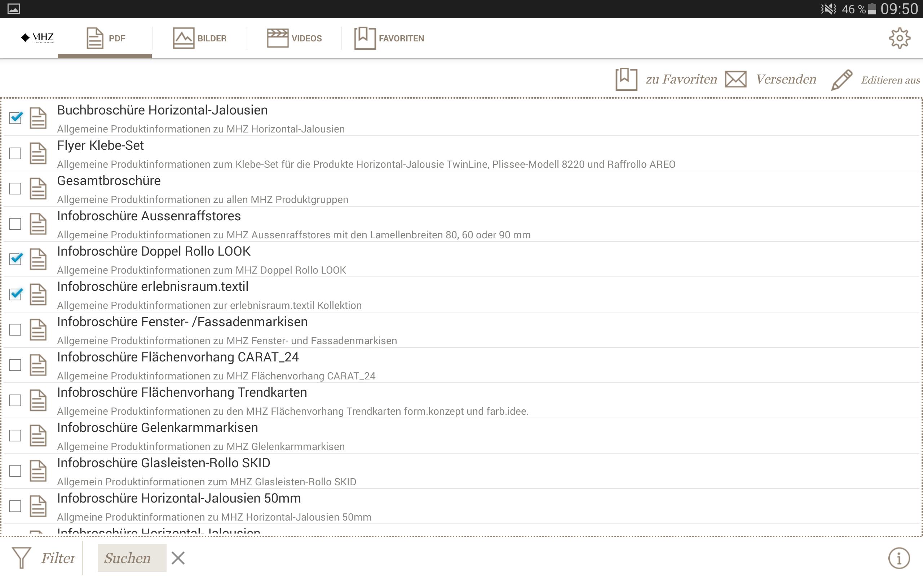Screen dimensions: 923x576
Task: Click document icon of Doppel Rollo LOOK
Action: pos(38,259)
